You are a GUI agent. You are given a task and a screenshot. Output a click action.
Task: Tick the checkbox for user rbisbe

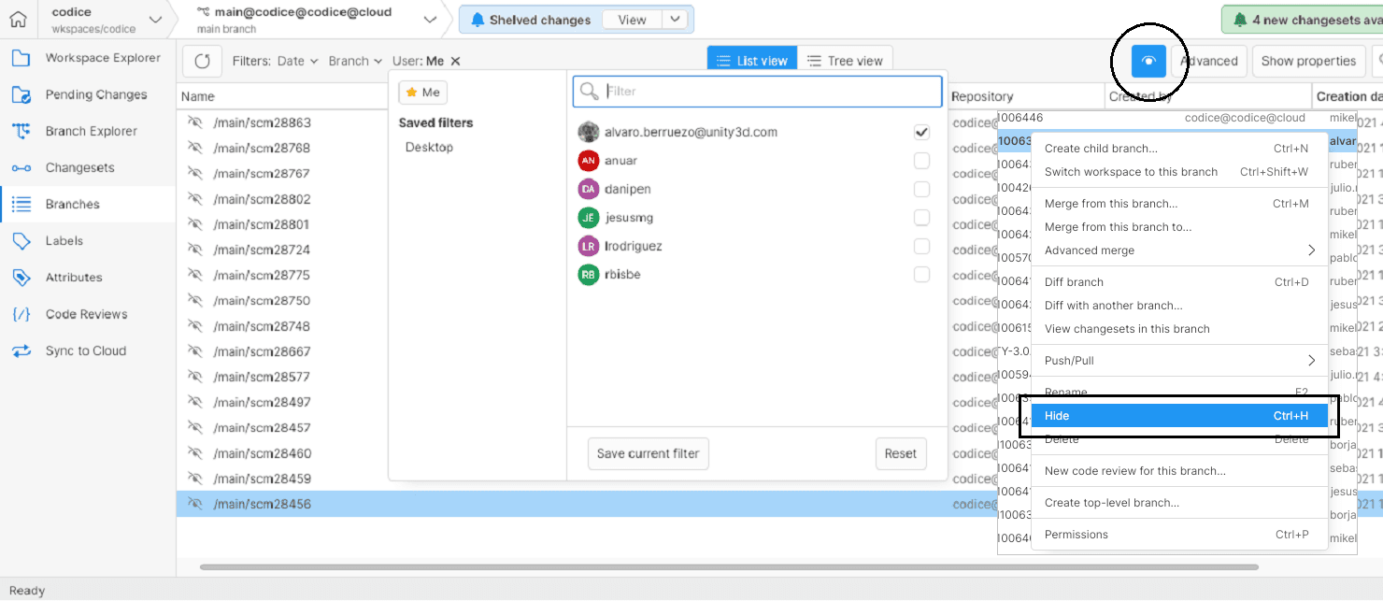click(x=921, y=275)
